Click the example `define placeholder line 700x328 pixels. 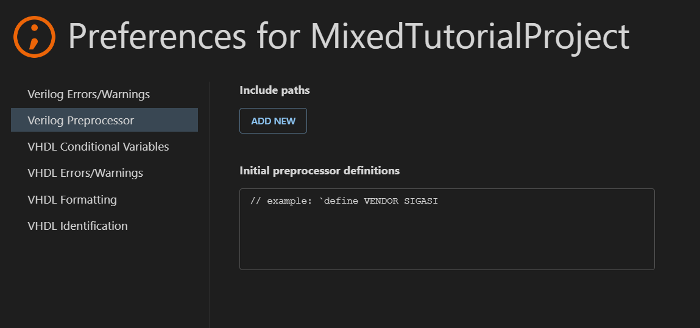coord(344,201)
